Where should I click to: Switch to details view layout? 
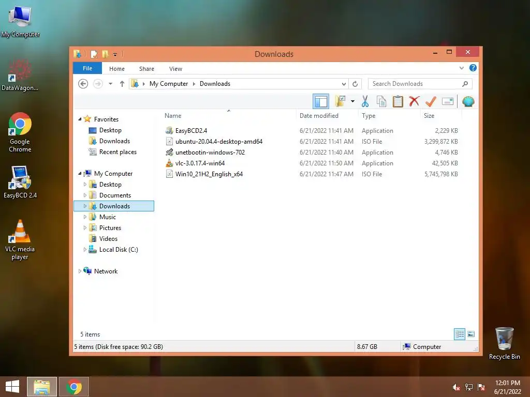[460, 334]
